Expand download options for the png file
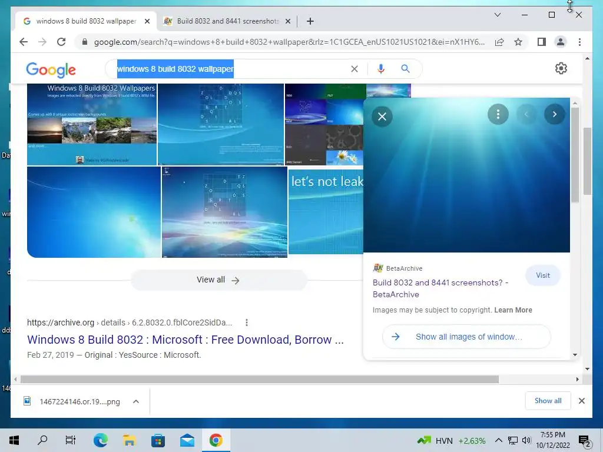Image resolution: width=603 pixels, height=452 pixels. (136, 401)
